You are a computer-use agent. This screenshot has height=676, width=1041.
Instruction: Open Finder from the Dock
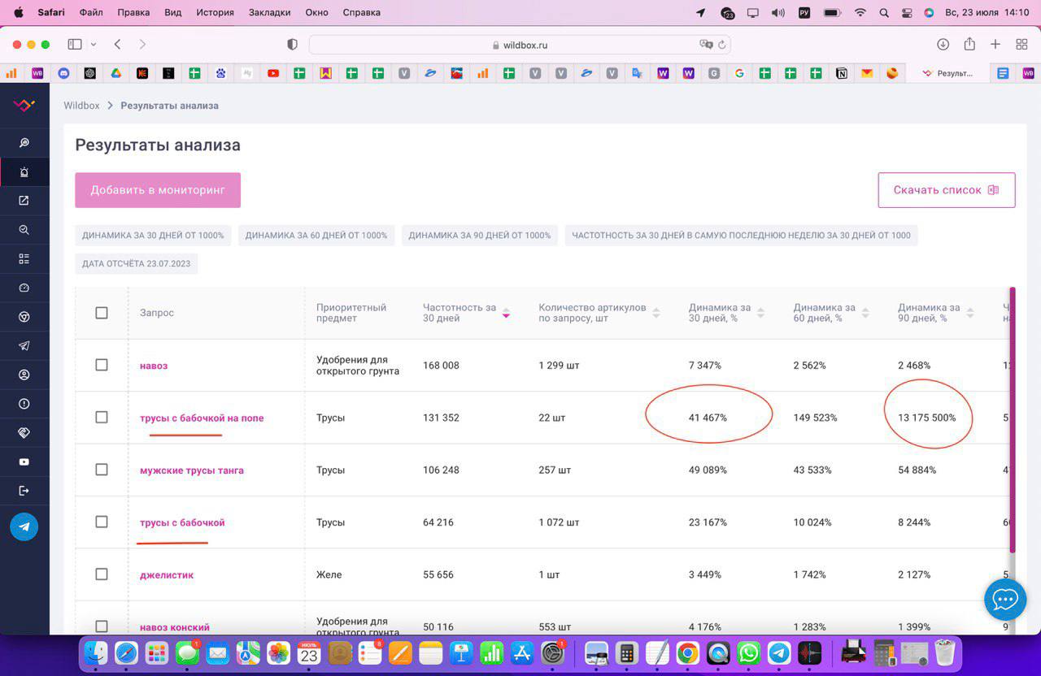96,652
